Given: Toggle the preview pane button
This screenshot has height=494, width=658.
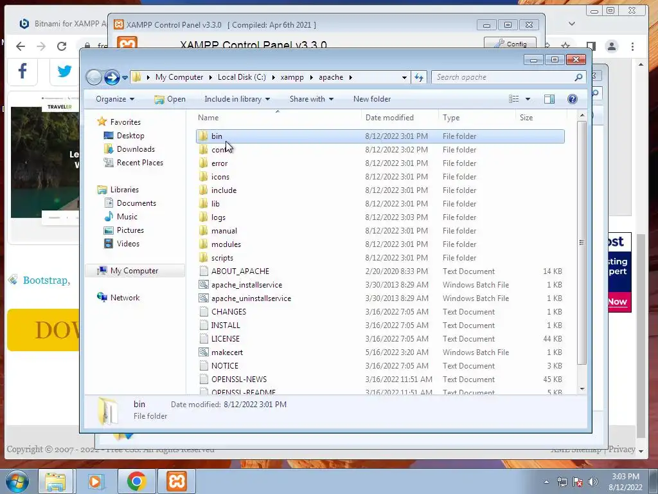Looking at the screenshot, I should (549, 99).
